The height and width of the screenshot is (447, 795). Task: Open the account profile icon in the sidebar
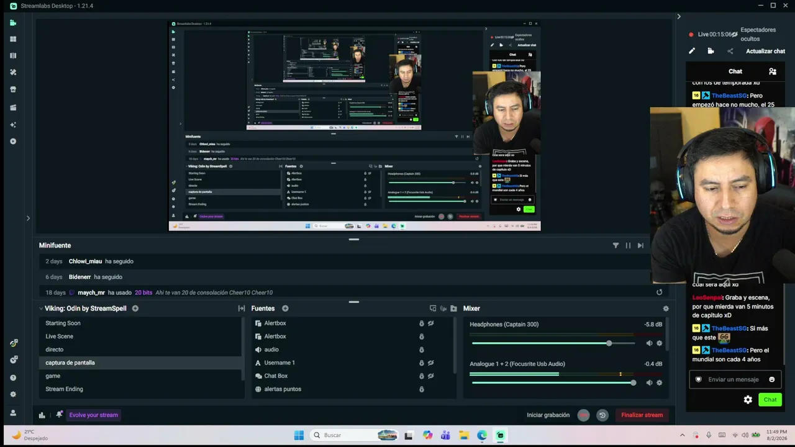tap(13, 413)
